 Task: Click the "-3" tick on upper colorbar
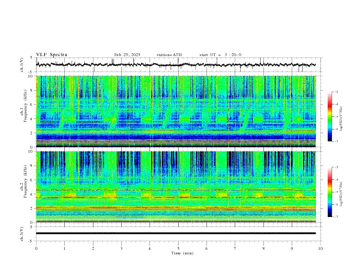(x=336, y=92)
